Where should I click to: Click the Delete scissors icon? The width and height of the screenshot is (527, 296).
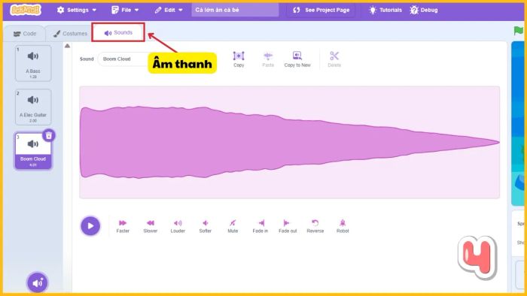(x=334, y=59)
